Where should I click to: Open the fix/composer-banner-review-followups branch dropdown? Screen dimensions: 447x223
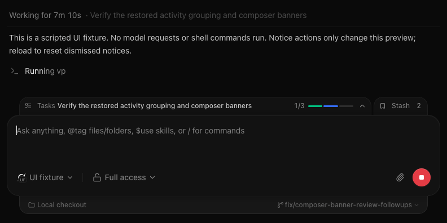(348, 205)
